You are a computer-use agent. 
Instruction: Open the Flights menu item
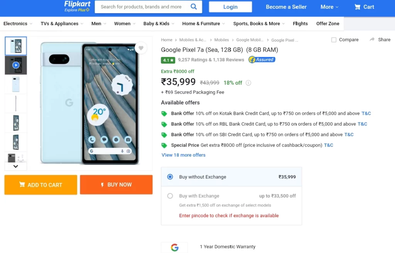[300, 23]
